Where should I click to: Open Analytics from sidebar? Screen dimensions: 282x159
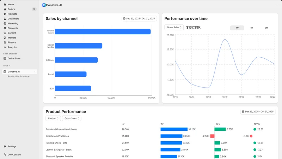point(12,47)
